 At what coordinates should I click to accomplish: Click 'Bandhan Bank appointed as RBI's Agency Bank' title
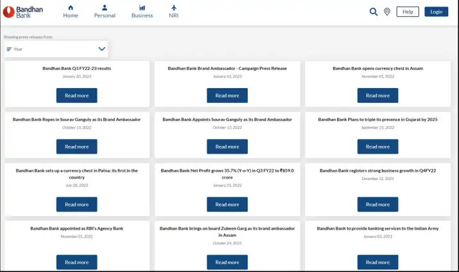point(76,228)
